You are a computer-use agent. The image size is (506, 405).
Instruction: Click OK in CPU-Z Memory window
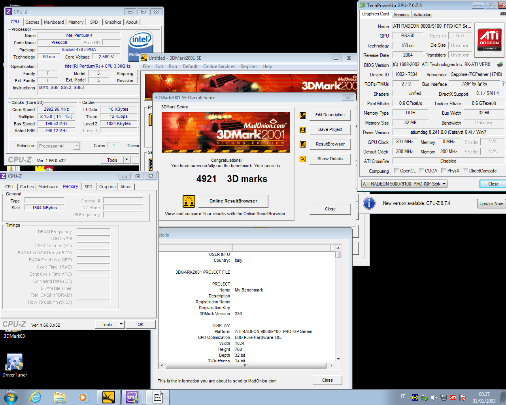(140, 324)
